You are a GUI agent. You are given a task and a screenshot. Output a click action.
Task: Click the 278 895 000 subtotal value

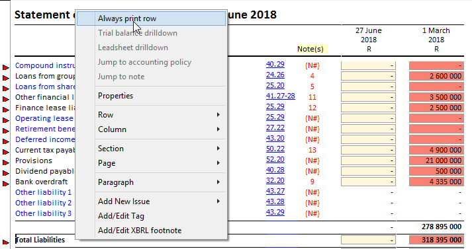[x=442, y=227]
